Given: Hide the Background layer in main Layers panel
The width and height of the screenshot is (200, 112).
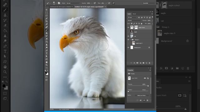Looking at the screenshot, I should 128,48.
